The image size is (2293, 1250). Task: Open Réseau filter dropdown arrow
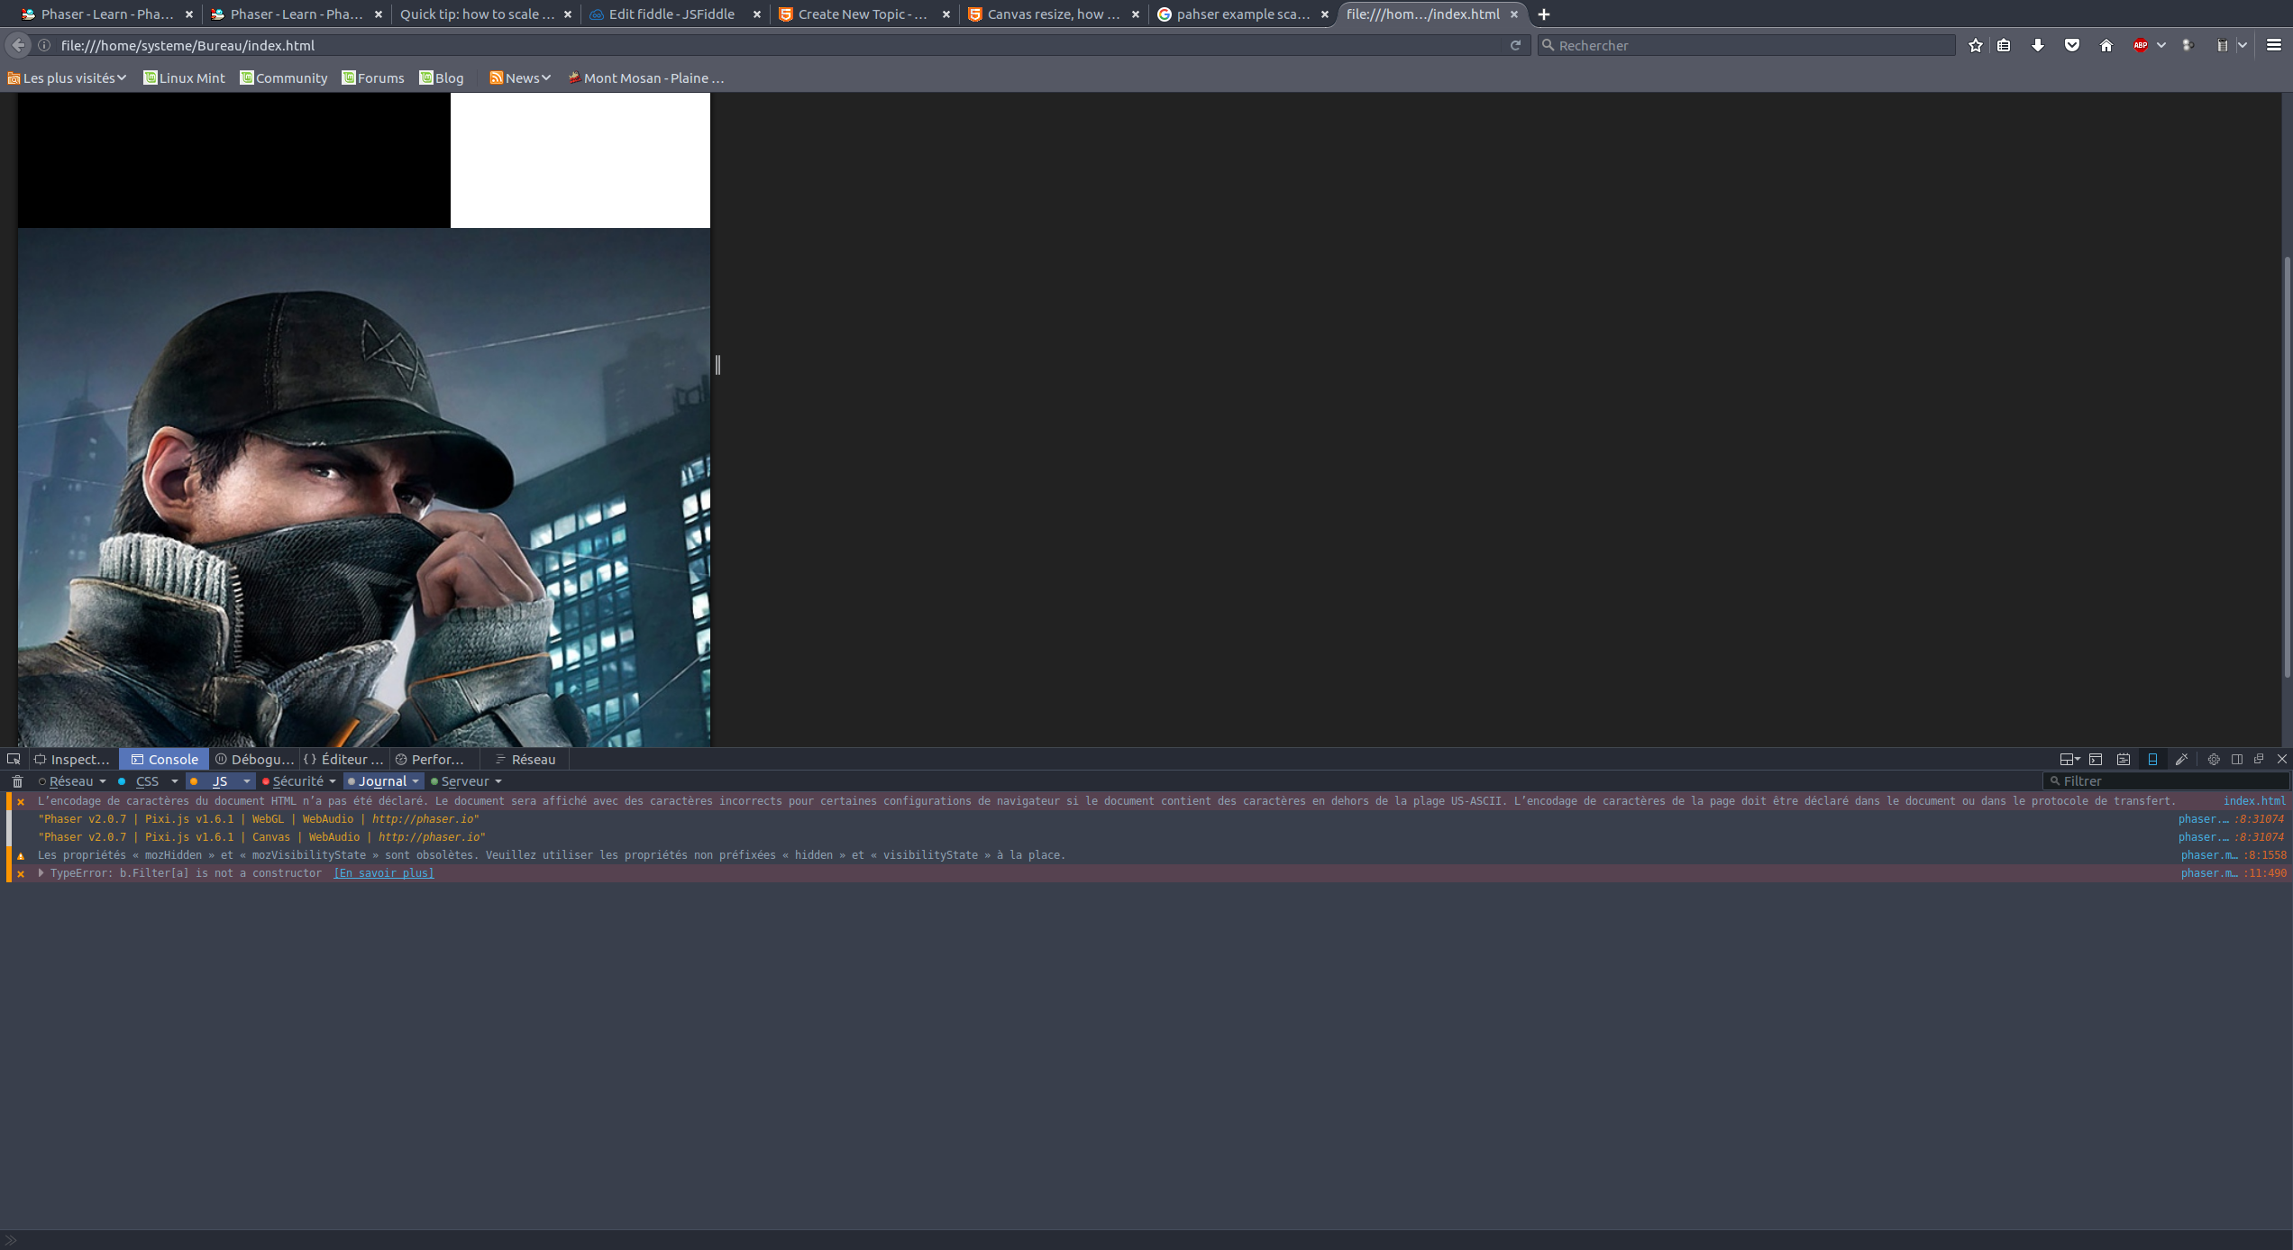[103, 781]
